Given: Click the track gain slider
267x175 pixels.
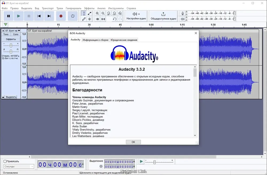Looking at the screenshot, I should (x=11, y=45).
